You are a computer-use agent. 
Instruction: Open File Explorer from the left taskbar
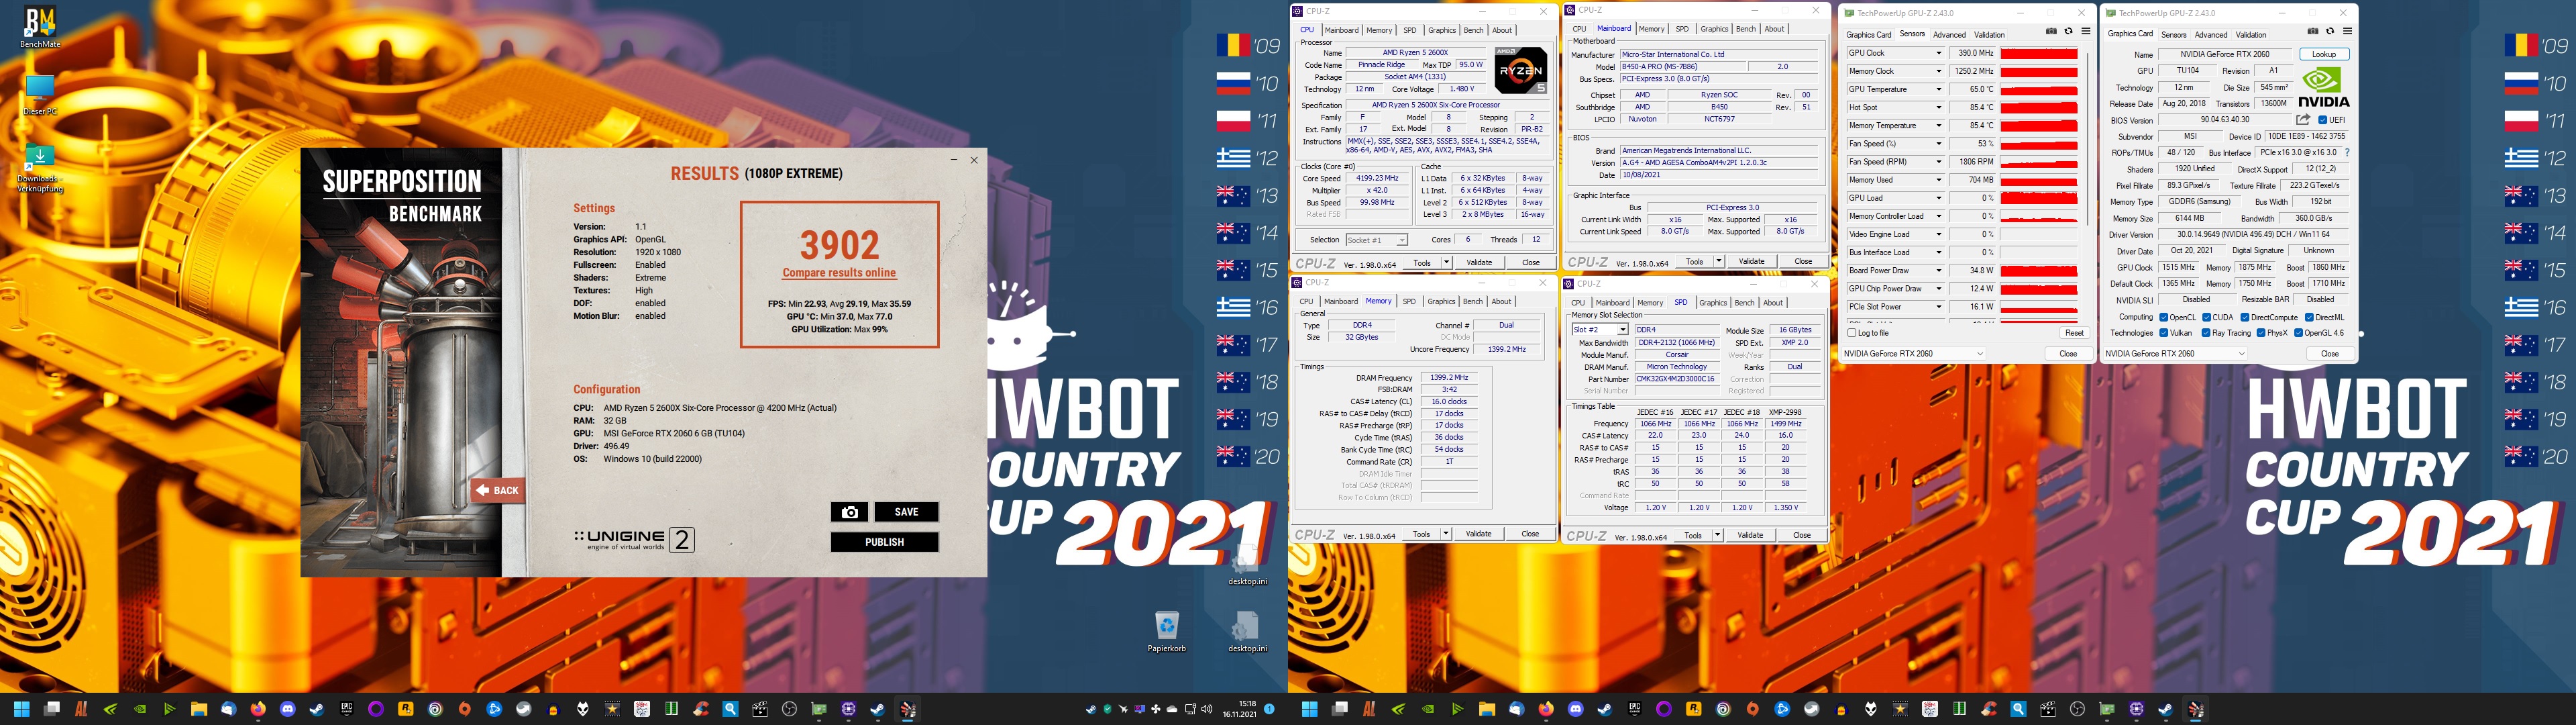point(199,709)
